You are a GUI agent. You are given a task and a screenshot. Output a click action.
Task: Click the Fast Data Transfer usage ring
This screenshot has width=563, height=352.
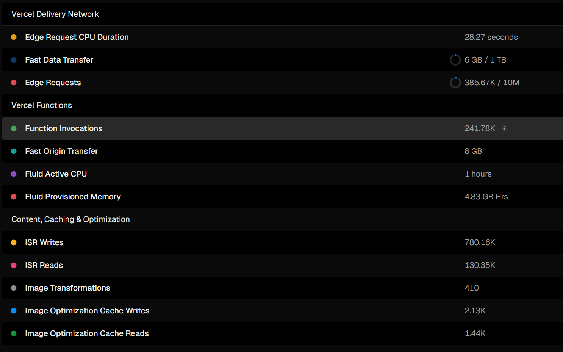(x=455, y=60)
